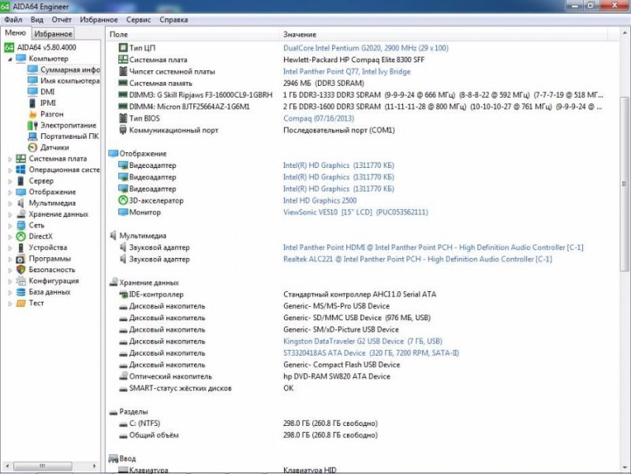Select the Тест benchmark icon
Image resolution: width=631 pixels, height=474 pixels.
click(x=21, y=303)
